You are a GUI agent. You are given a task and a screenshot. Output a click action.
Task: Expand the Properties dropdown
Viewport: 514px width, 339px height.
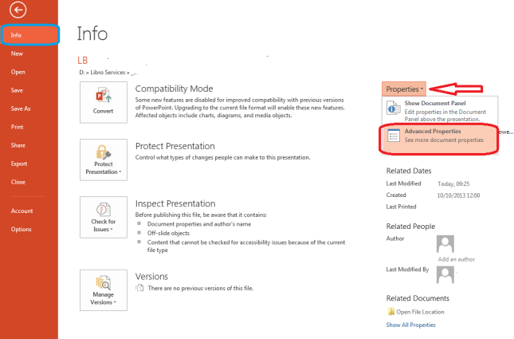click(x=405, y=88)
